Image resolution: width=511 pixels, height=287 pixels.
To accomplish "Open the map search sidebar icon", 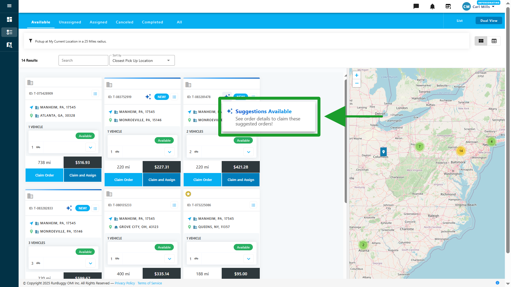I will click(x=9, y=45).
